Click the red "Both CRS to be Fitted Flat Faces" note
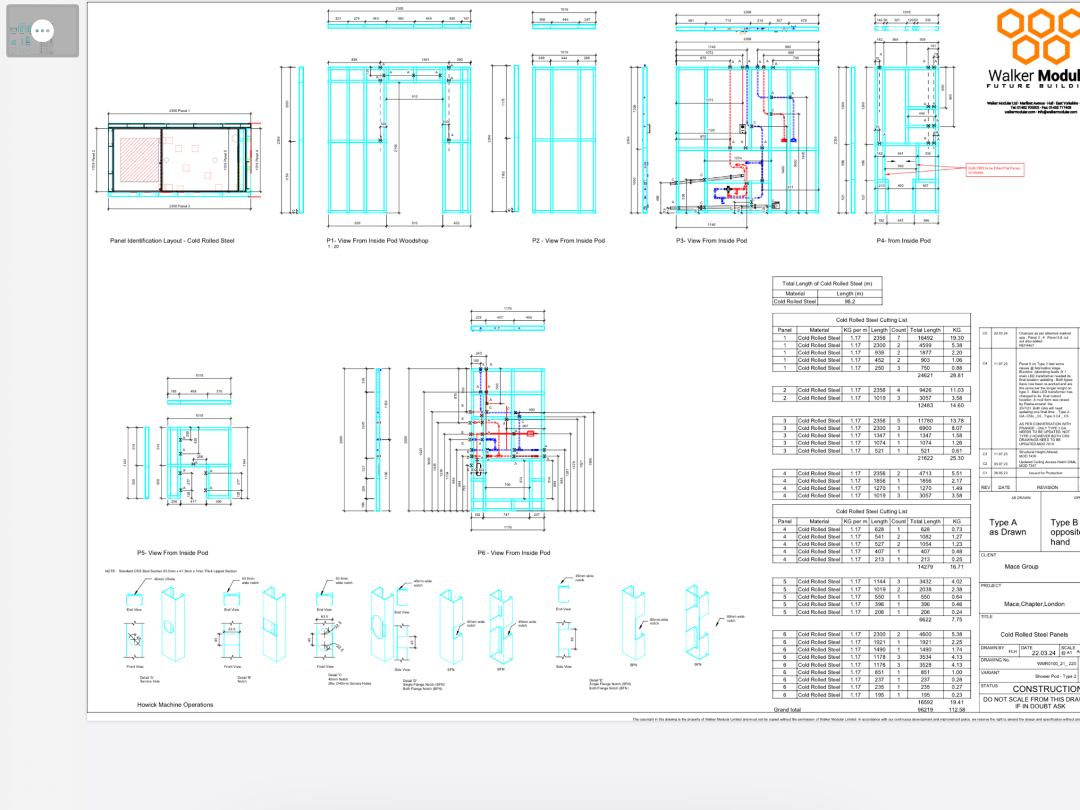Image resolution: width=1080 pixels, height=810 pixels. pos(994,170)
